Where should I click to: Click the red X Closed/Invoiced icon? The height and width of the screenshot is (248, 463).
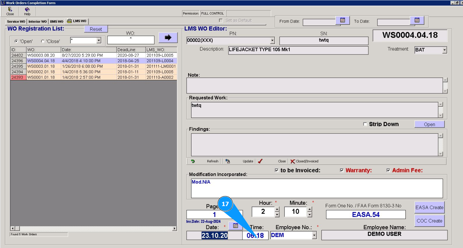coord(292,161)
